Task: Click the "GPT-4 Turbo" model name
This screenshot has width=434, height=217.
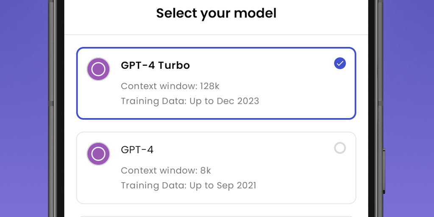Action: [x=155, y=65]
